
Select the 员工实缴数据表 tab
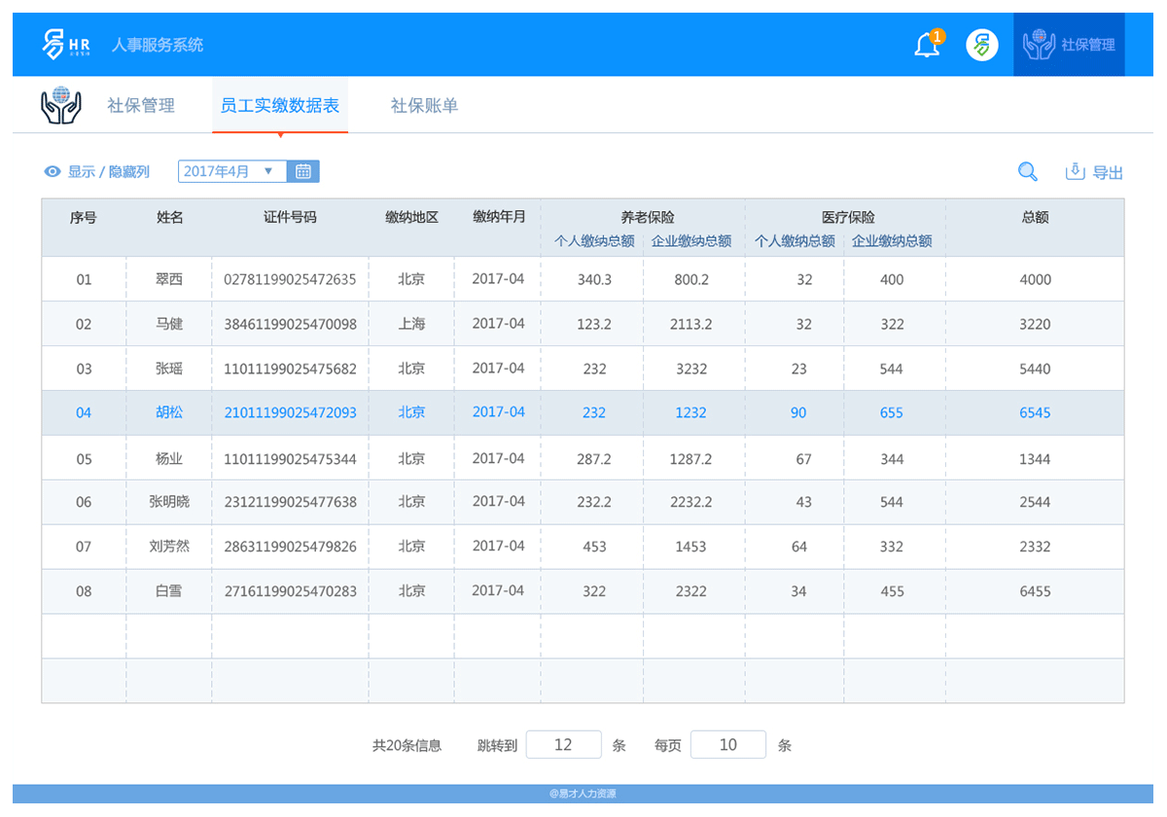280,106
